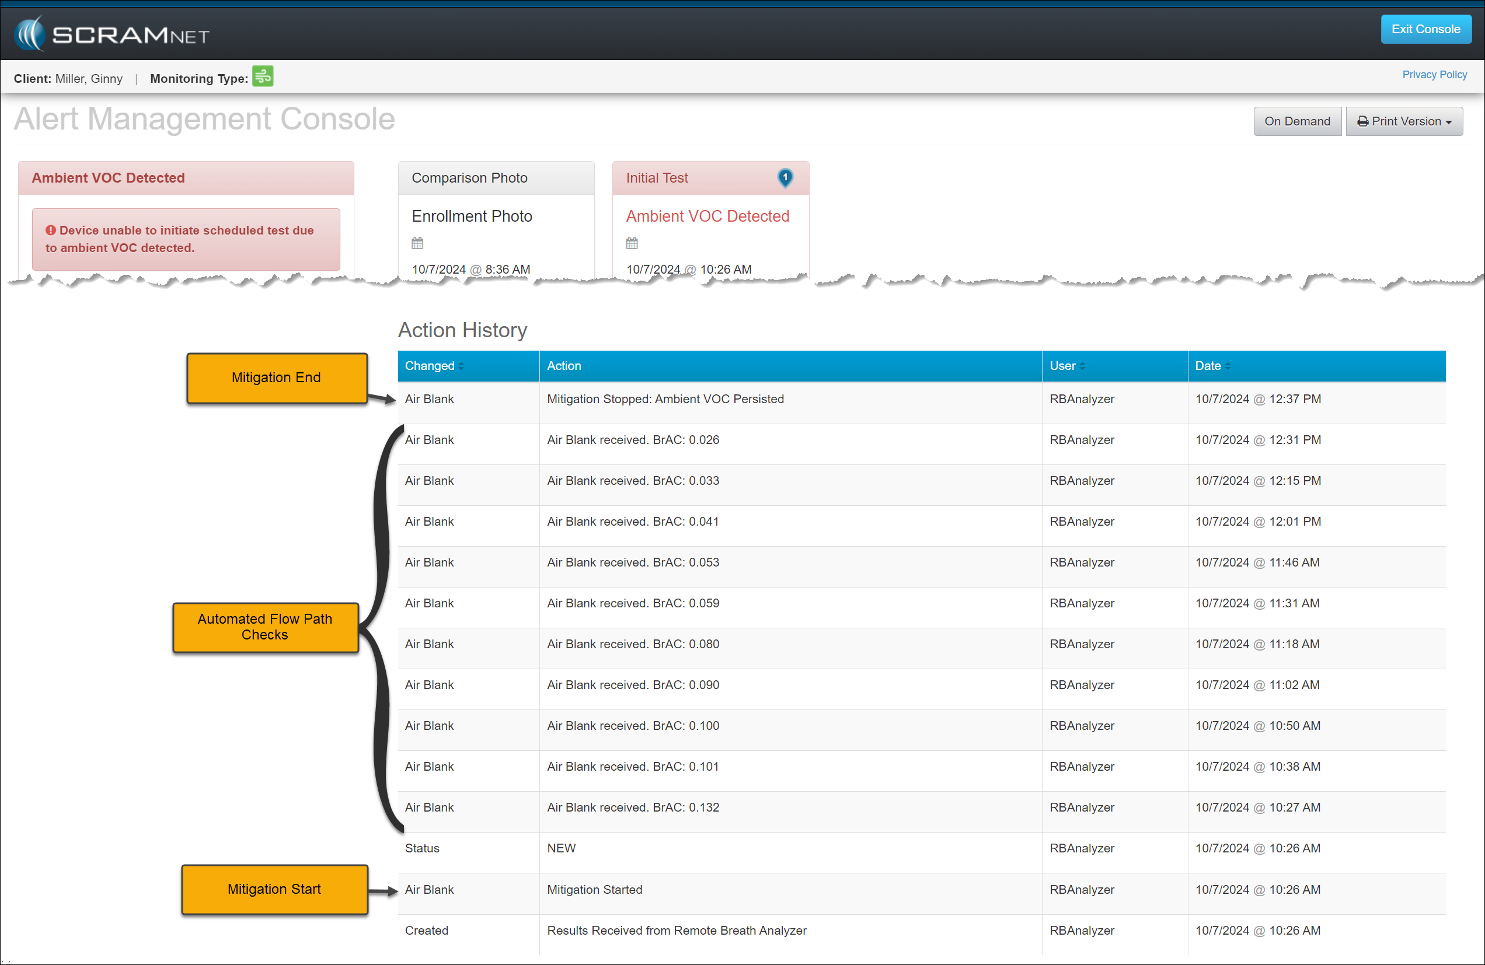Click the red alert exclamation icon
Image resolution: width=1485 pixels, height=965 pixels.
pos(51,230)
